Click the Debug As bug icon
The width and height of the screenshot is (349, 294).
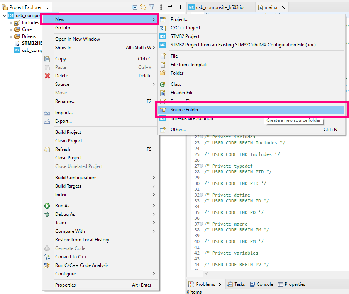tap(47, 214)
